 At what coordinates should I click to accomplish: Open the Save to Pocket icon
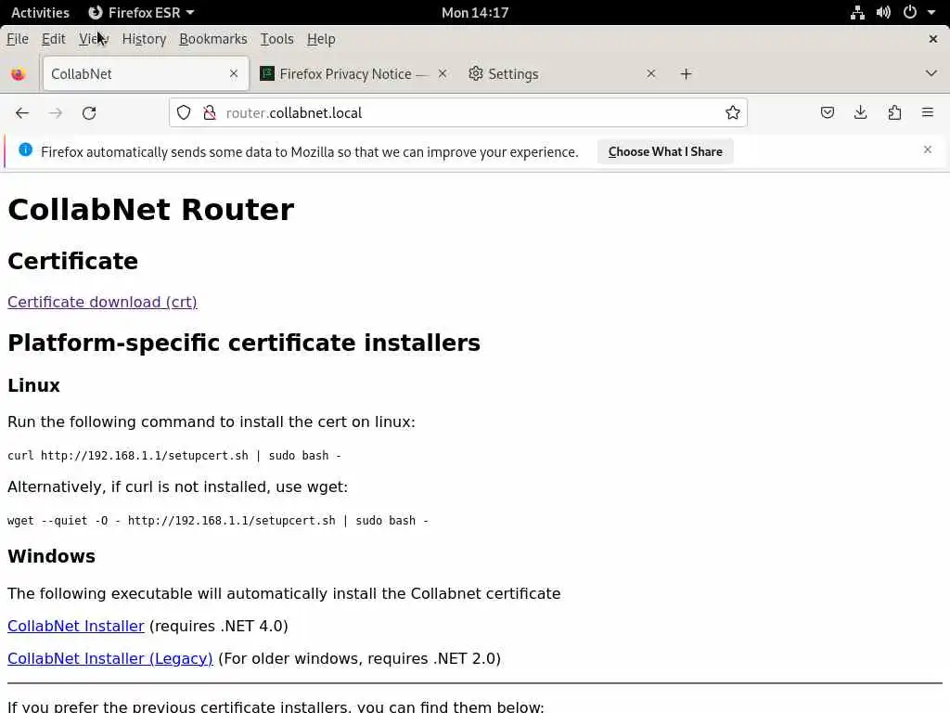(x=827, y=112)
